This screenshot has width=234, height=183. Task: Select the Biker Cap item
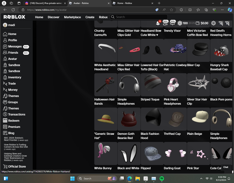pos(198,51)
